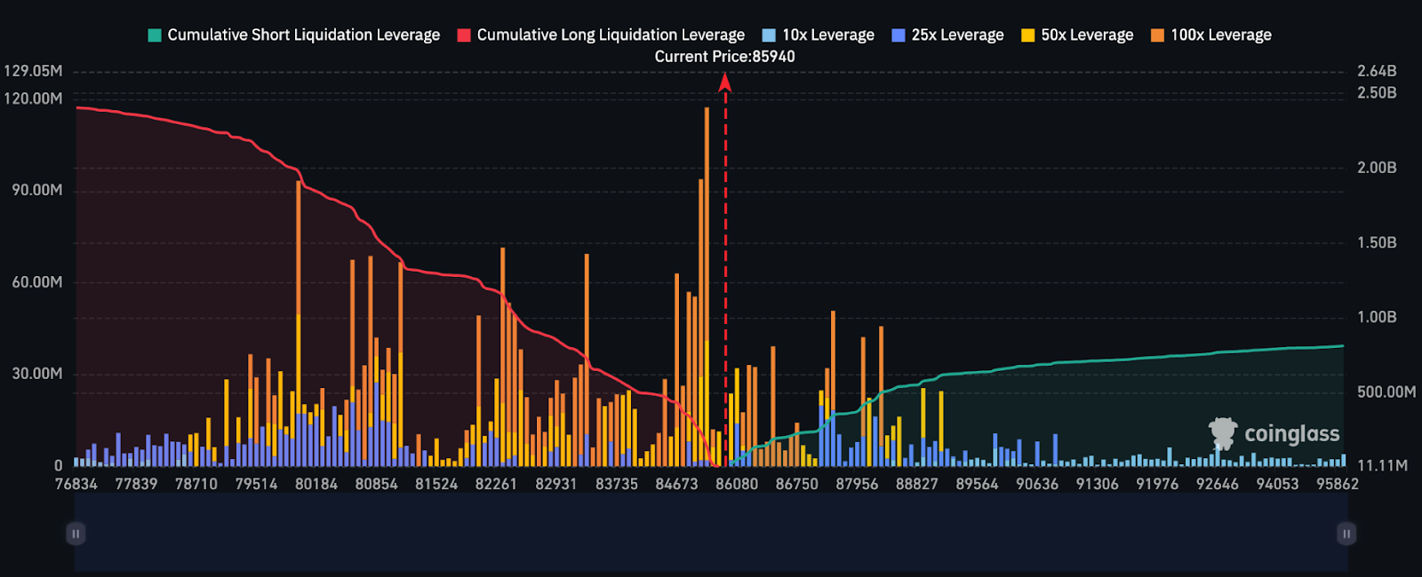Viewport: 1422px width, 577px height.
Task: Click the orange 100x legend swatch
Action: pyautogui.click(x=1157, y=36)
